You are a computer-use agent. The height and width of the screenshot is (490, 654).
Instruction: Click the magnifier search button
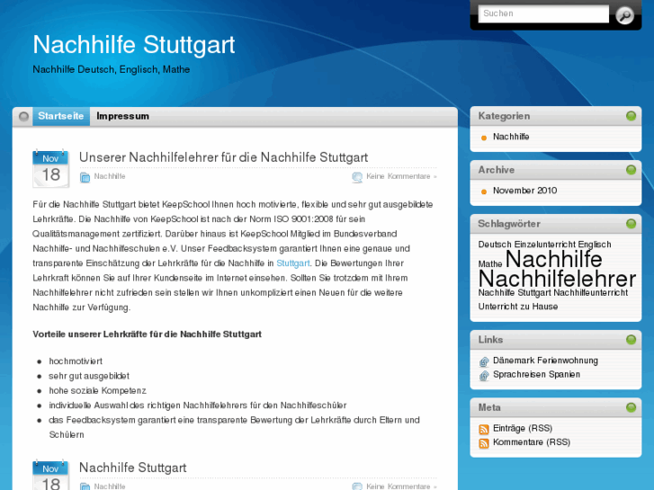point(625,15)
